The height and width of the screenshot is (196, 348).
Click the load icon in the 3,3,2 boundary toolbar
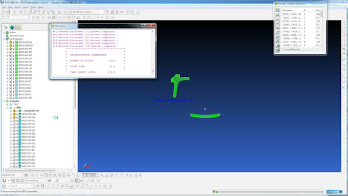pyautogui.click(x=38, y=186)
